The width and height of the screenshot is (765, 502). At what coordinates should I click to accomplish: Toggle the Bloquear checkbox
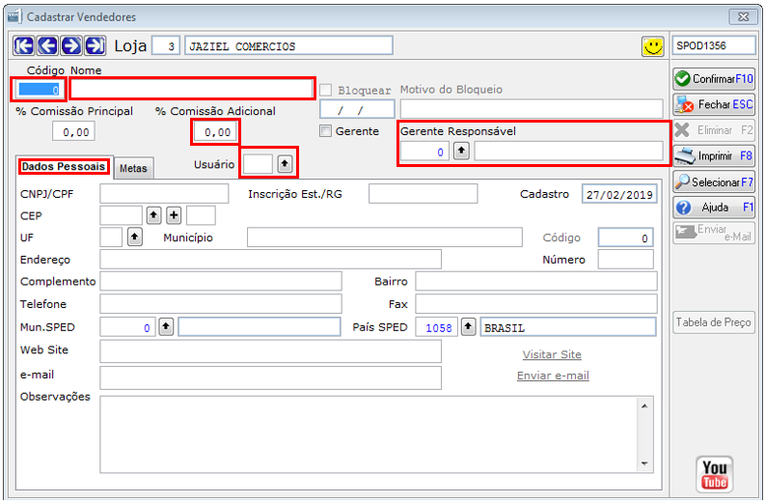[x=326, y=91]
